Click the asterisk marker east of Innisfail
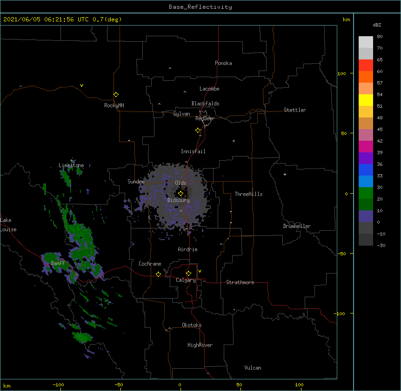 coord(234,141)
